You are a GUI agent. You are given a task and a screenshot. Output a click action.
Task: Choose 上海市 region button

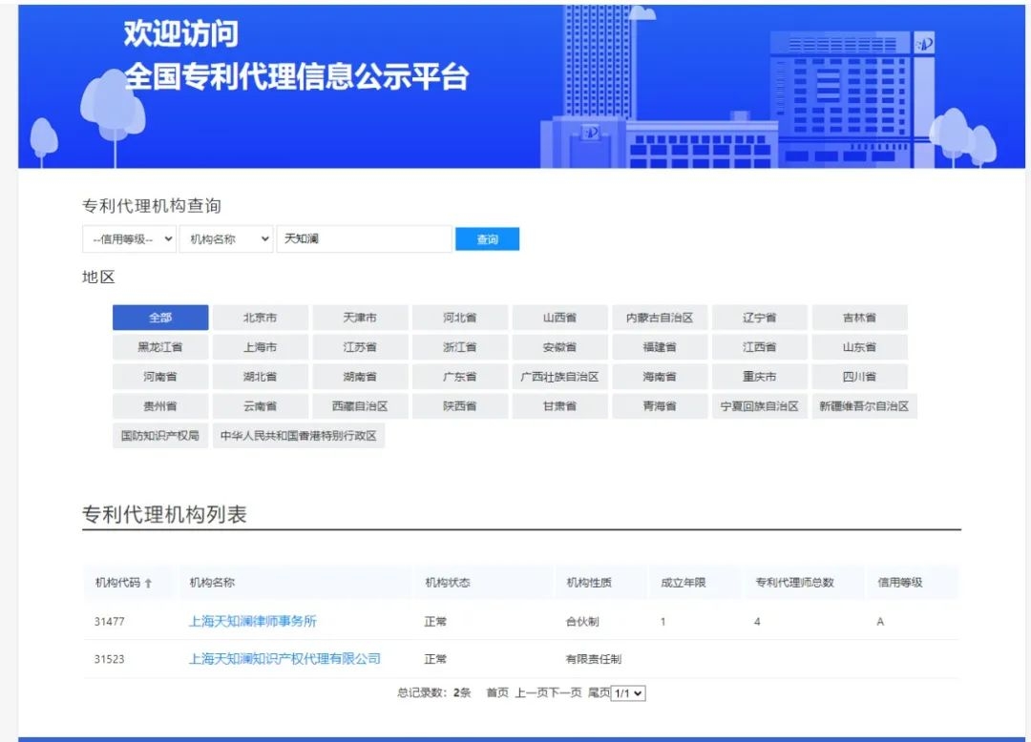[261, 347]
